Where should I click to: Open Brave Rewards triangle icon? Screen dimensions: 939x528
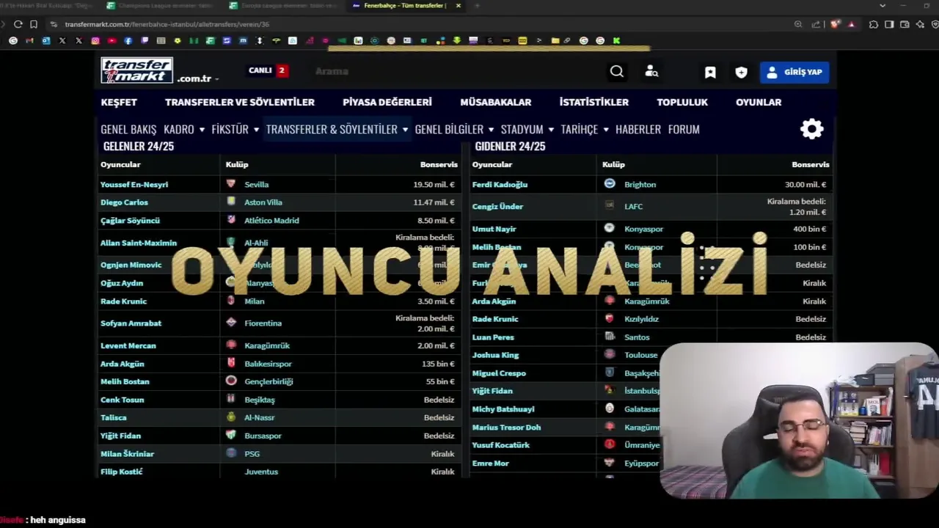[852, 24]
